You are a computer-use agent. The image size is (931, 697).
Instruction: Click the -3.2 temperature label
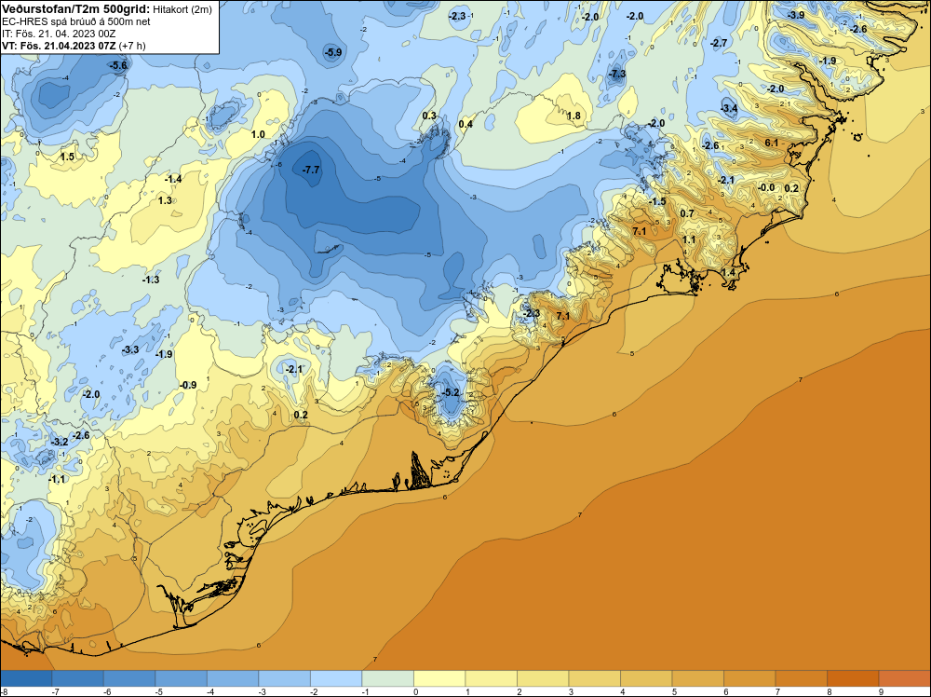pyautogui.click(x=60, y=442)
